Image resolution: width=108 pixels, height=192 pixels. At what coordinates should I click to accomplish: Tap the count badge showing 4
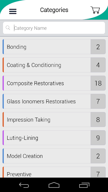tap(98, 65)
